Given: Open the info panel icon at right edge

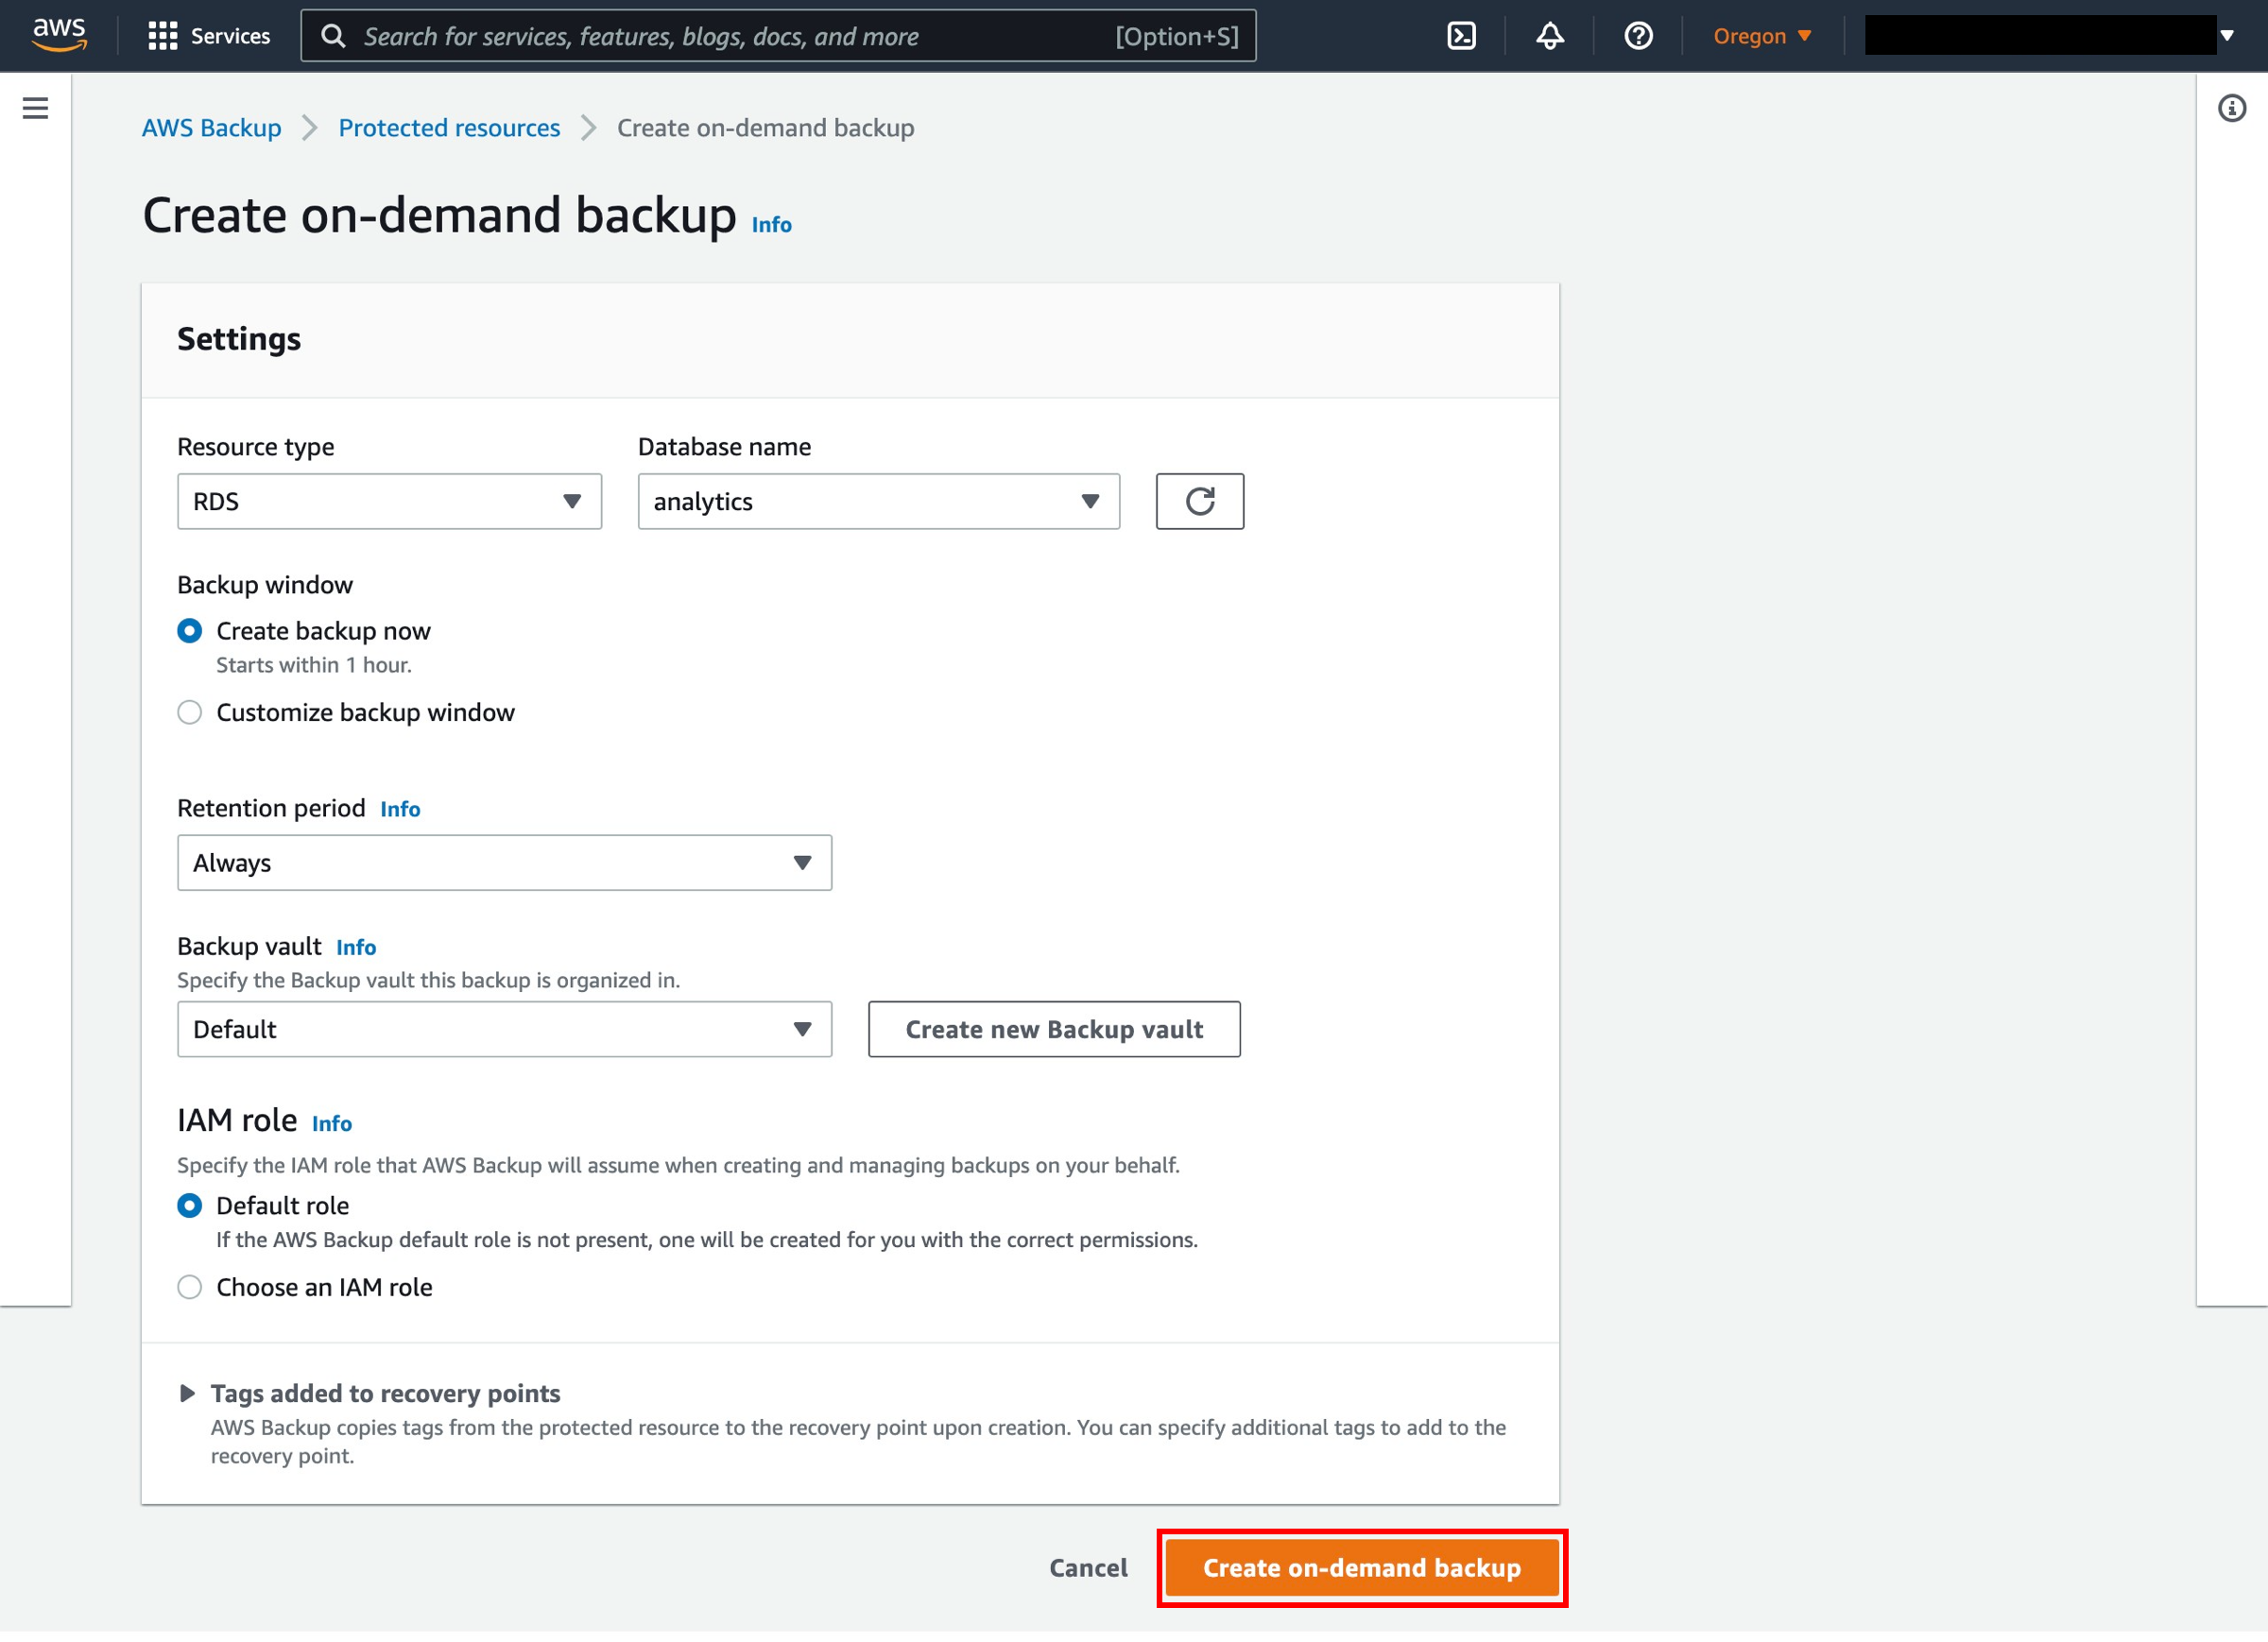Looking at the screenshot, I should pyautogui.click(x=2231, y=108).
